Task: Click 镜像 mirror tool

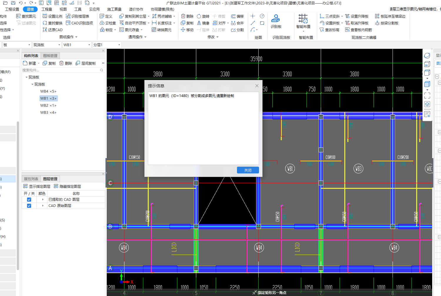Action: (x=203, y=23)
